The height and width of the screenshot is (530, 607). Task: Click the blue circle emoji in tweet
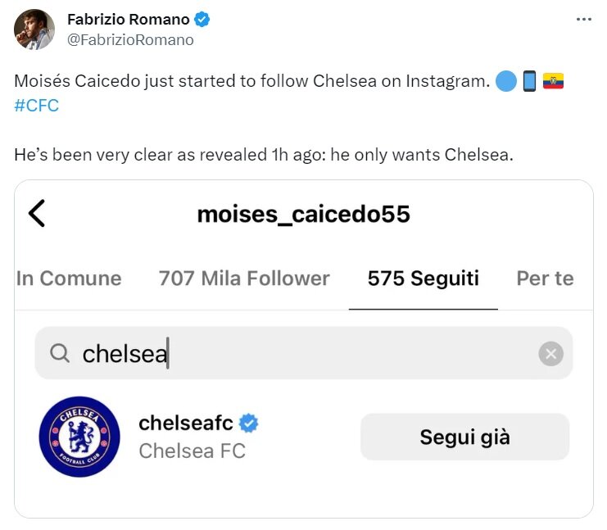tap(506, 82)
